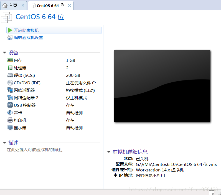Click the description field 在此处键入对该虚拟机的描述
The height and width of the screenshot is (195, 221).
[35, 150]
